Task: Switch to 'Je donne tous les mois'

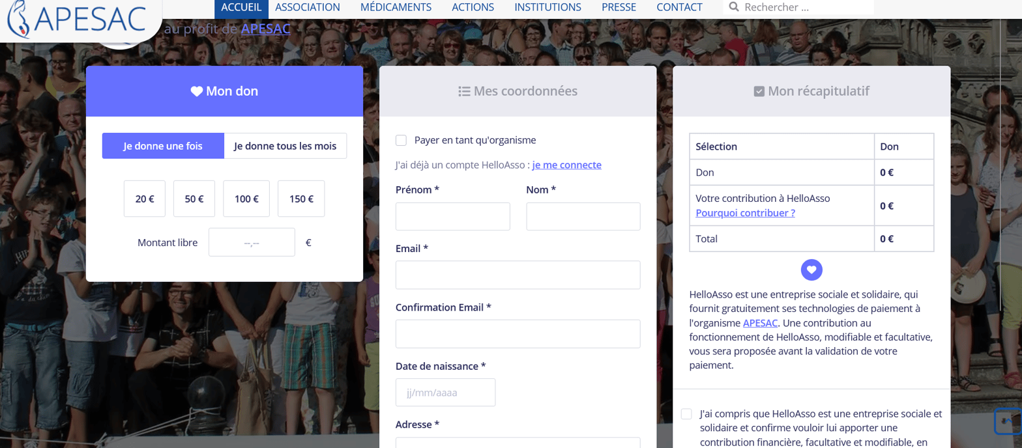Action: pyautogui.click(x=285, y=146)
